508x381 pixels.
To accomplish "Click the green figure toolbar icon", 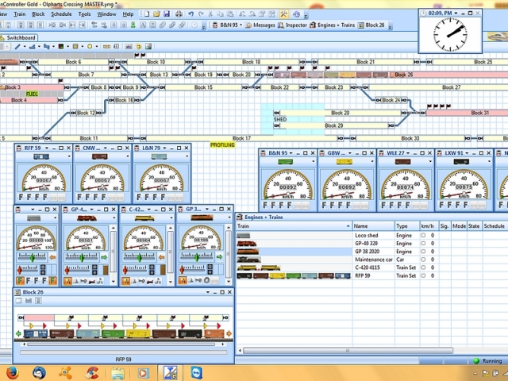I will click(x=133, y=25).
